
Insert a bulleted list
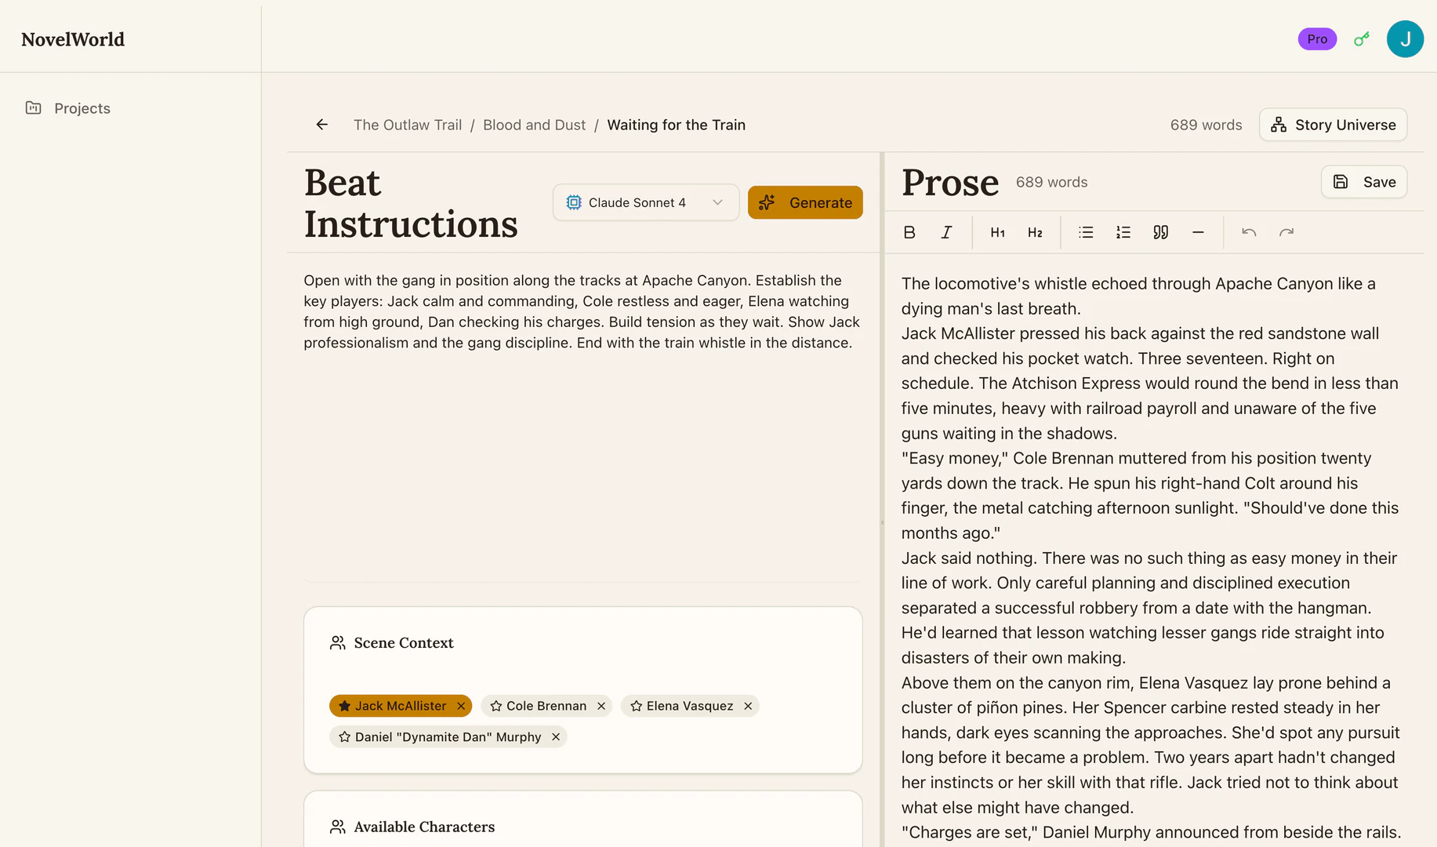(1085, 232)
